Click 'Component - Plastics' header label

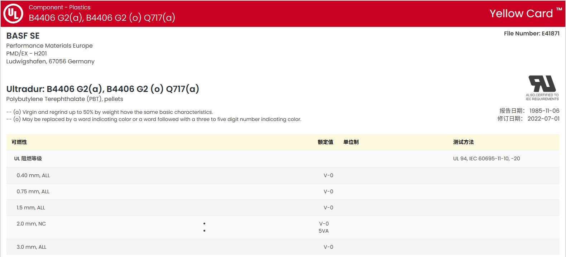[59, 7]
